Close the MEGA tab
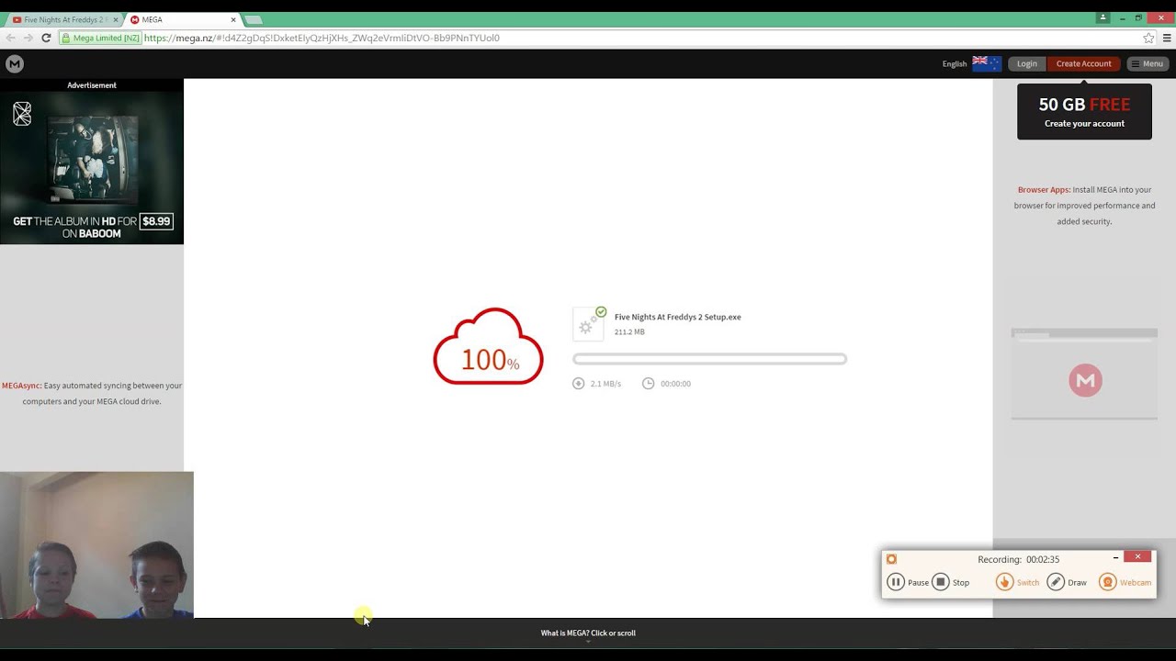This screenshot has height=661, width=1176. [x=233, y=19]
